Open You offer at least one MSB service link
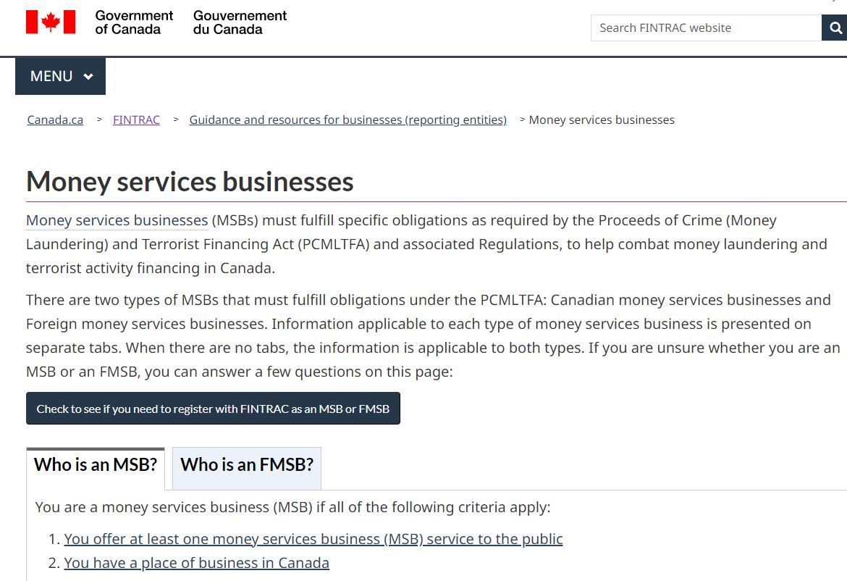The height and width of the screenshot is (581, 847). [313, 539]
